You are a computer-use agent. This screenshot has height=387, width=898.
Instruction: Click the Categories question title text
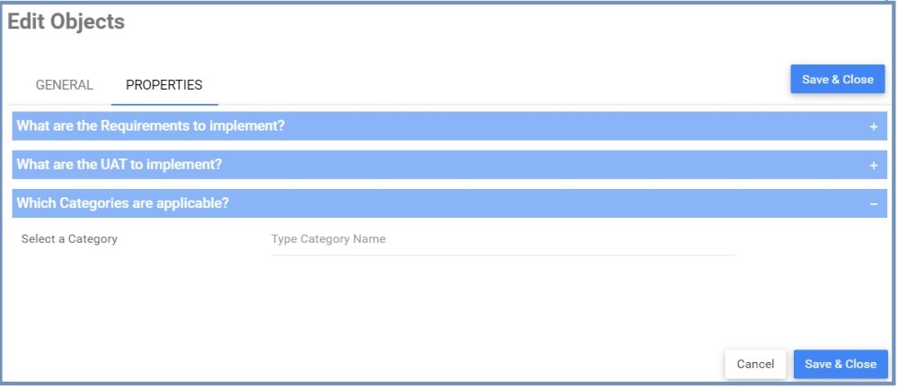[123, 203]
